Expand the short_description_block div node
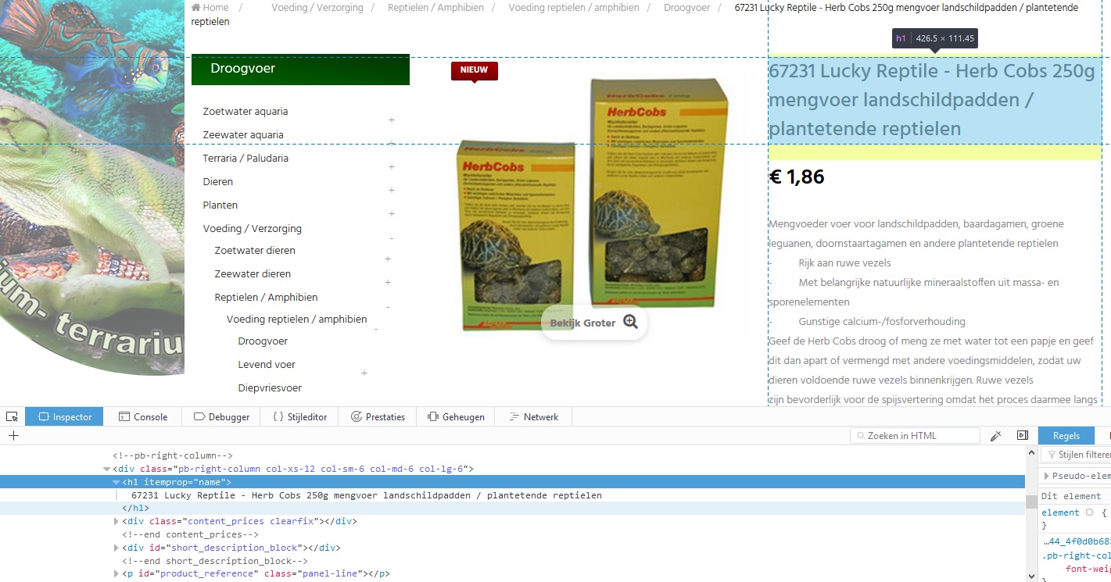Viewport: 1111px width, 582px height. 116,548
